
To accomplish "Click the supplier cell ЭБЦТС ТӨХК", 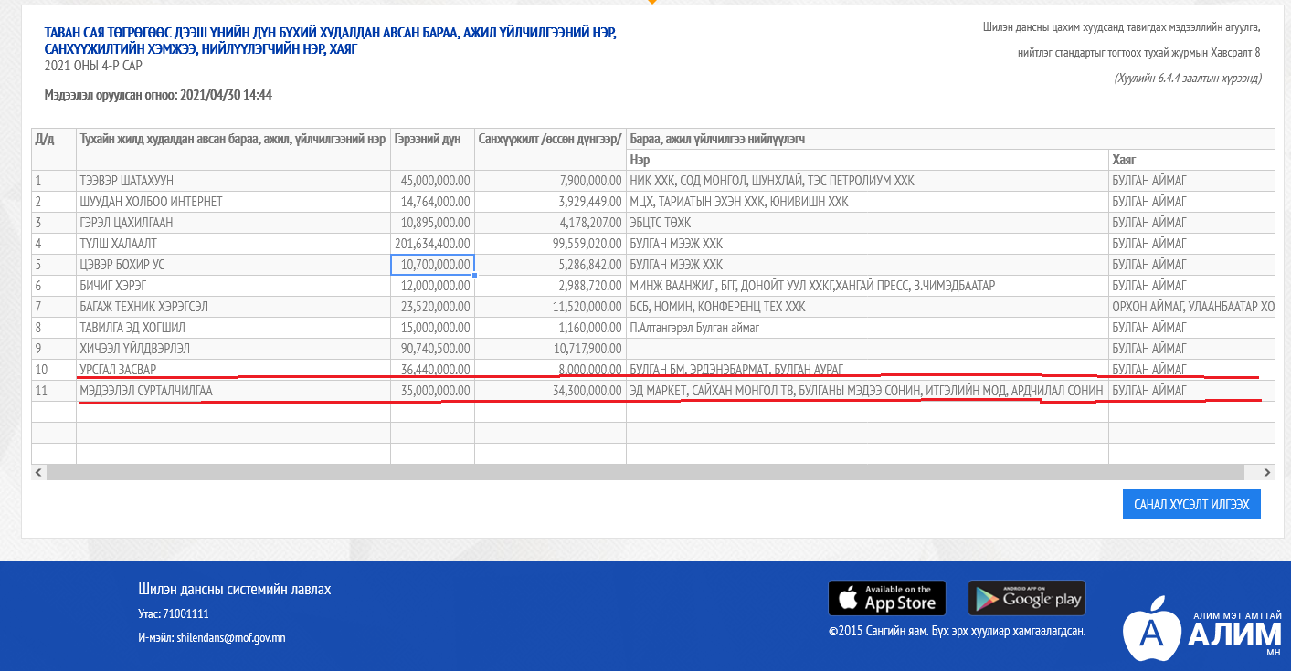I will point(868,223).
